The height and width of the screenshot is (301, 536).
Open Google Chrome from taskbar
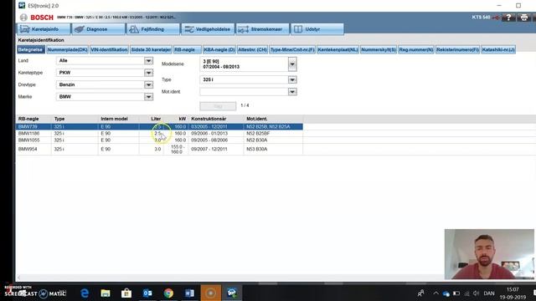click(x=168, y=293)
